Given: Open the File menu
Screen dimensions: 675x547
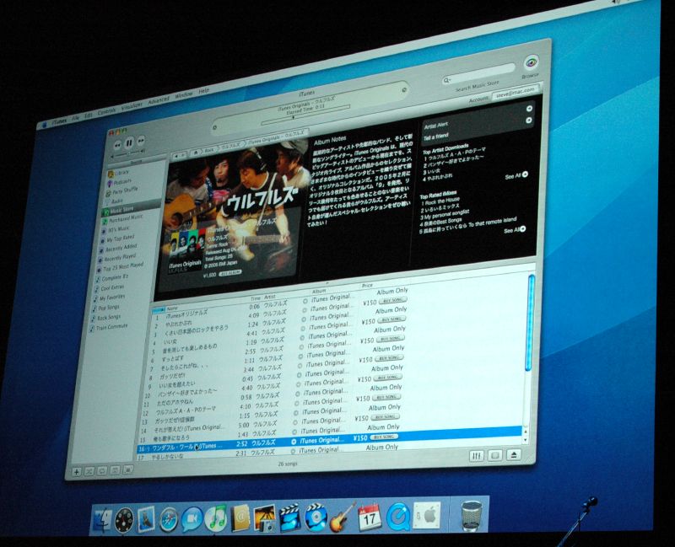Looking at the screenshot, I should (x=75, y=118).
